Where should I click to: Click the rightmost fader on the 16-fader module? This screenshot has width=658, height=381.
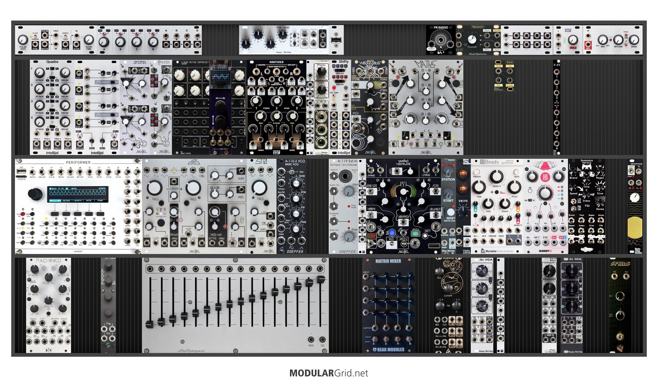321,279
